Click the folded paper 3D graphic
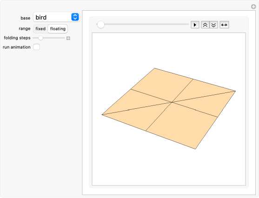The width and height of the screenshot is (259, 198). tap(169, 108)
